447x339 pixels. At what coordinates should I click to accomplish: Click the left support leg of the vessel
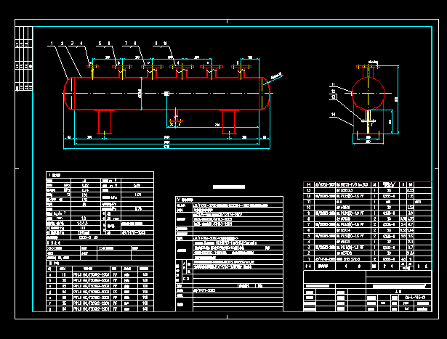pyautogui.click(x=104, y=121)
